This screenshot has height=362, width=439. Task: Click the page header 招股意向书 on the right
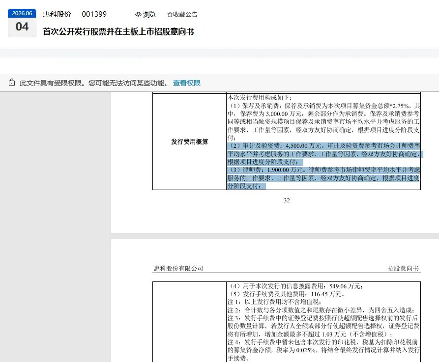click(x=403, y=268)
